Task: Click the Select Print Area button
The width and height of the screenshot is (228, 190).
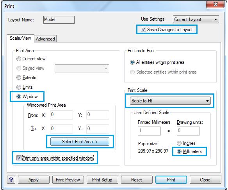Action: coord(80,142)
